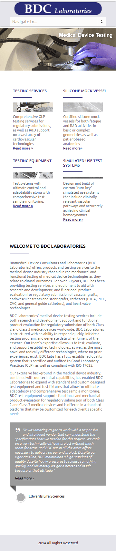Click the testimonial quotation mark icon
This screenshot has width=116, height=551.
click(18, 430)
